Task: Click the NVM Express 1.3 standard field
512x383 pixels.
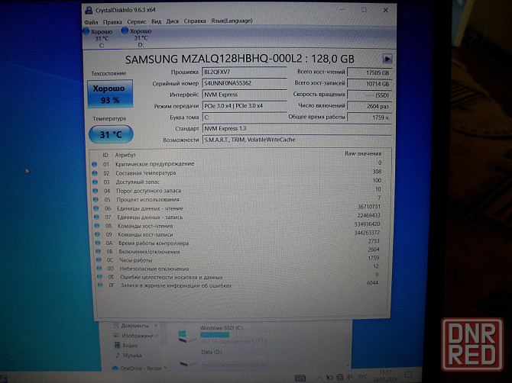Action: (x=297, y=128)
